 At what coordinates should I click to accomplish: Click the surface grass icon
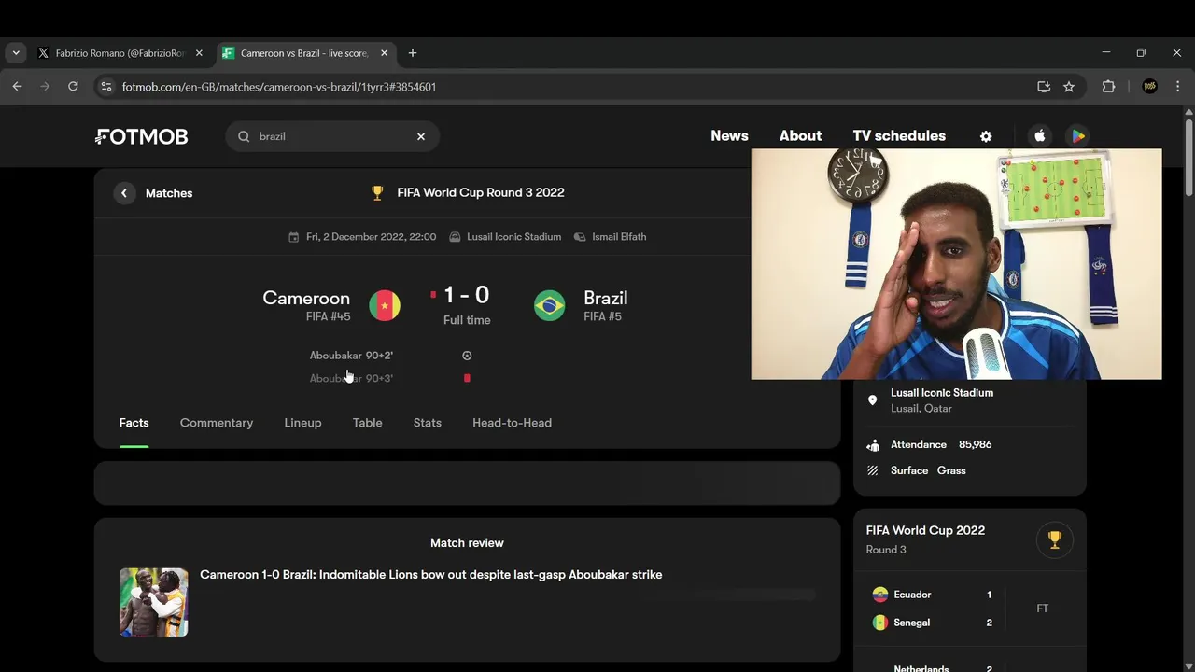click(872, 470)
